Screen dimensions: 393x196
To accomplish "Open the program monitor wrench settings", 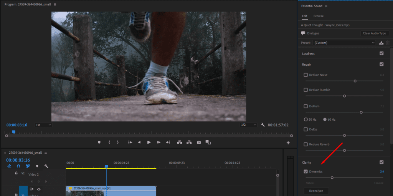I will point(263,125).
